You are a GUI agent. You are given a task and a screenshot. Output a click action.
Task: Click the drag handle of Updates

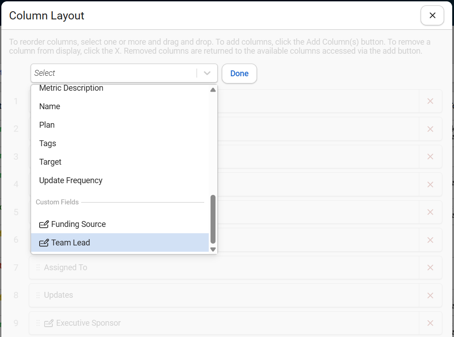pyautogui.click(x=38, y=295)
